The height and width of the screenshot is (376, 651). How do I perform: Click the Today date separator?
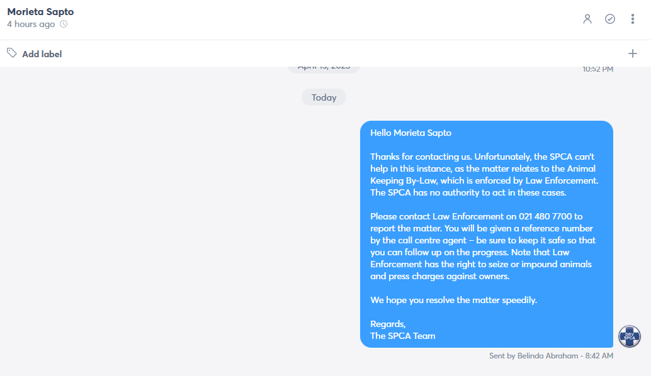tap(324, 97)
